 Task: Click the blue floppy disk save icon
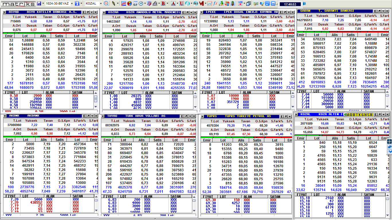(x=39, y=4)
